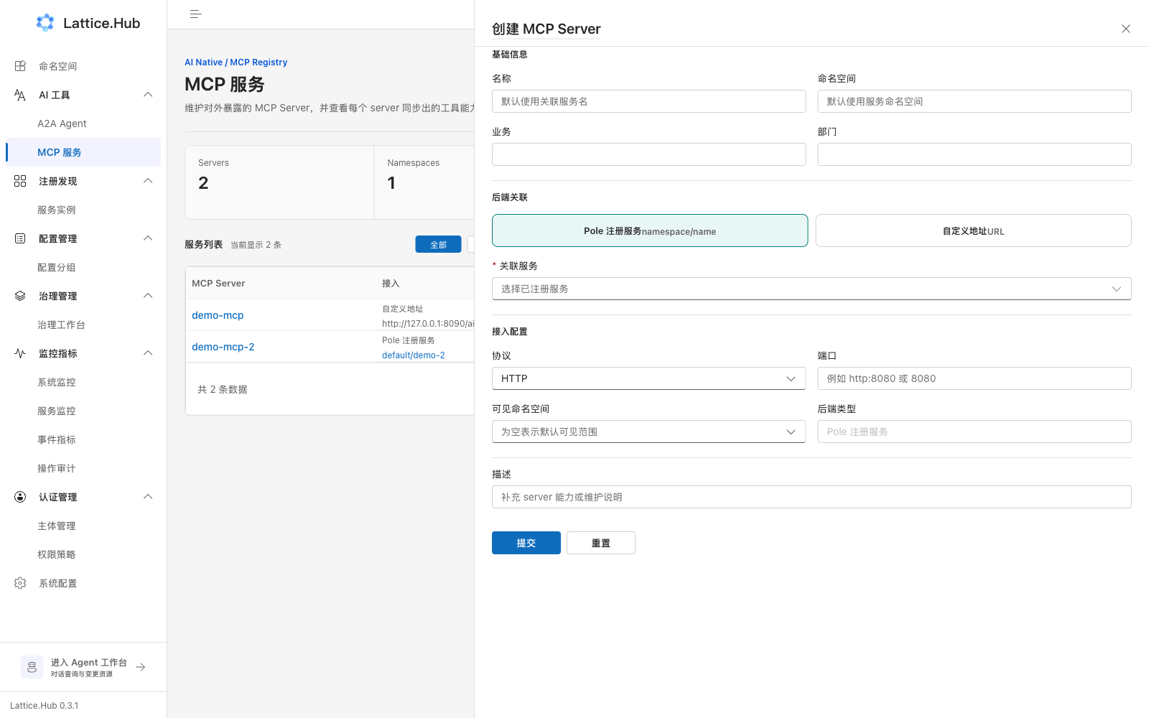Click the Lattice.Hub 0.3.1 version text
Screen dimensions: 1149x718
[x=45, y=706]
